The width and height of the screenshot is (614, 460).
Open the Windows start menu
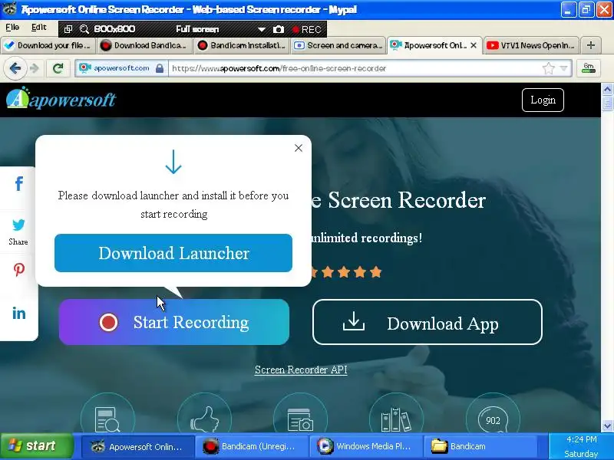tap(37, 446)
